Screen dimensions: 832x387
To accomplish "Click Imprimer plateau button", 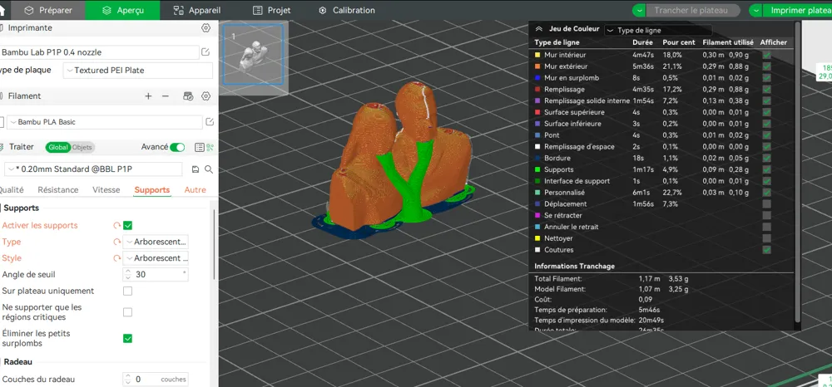I will point(790,11).
